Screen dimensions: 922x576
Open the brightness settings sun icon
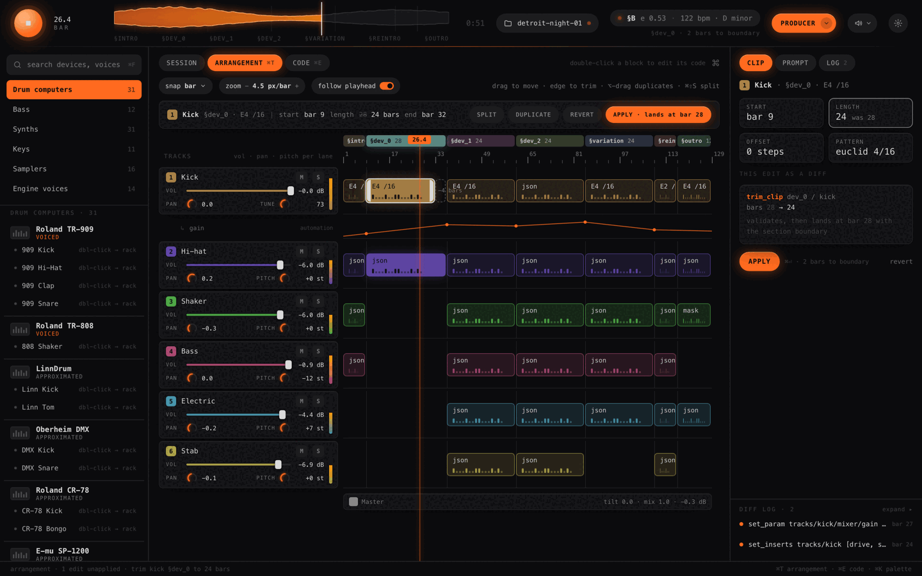coord(898,23)
